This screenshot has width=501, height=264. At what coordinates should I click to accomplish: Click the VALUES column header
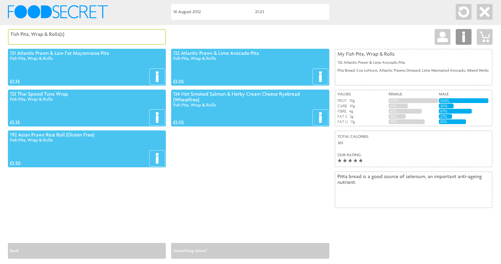click(344, 94)
